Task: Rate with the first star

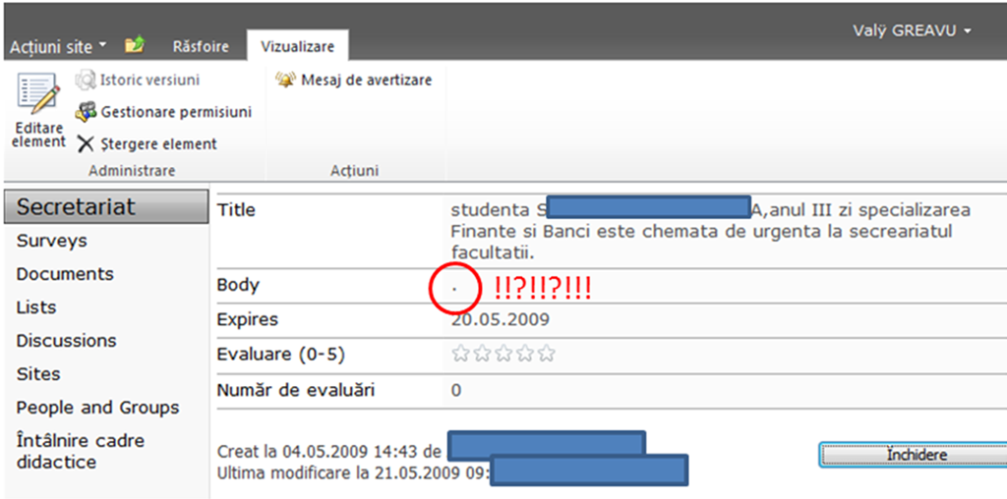Action: click(459, 354)
